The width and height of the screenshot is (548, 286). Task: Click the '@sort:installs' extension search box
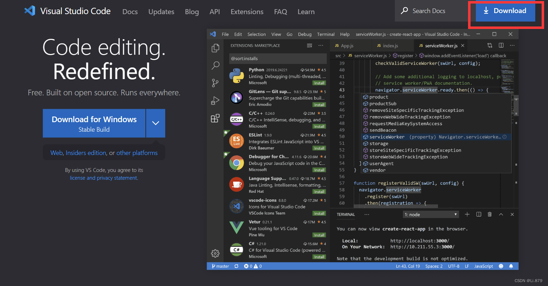pos(278,59)
